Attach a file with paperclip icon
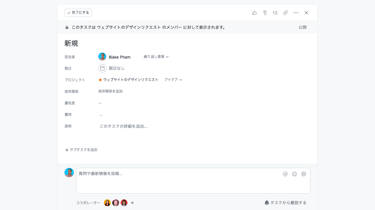The height and width of the screenshot is (210, 375). pyautogui.click(x=265, y=13)
